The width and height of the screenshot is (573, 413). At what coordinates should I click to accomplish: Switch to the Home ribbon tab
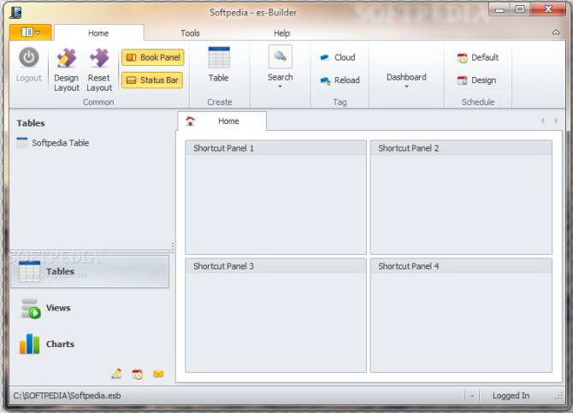98,32
